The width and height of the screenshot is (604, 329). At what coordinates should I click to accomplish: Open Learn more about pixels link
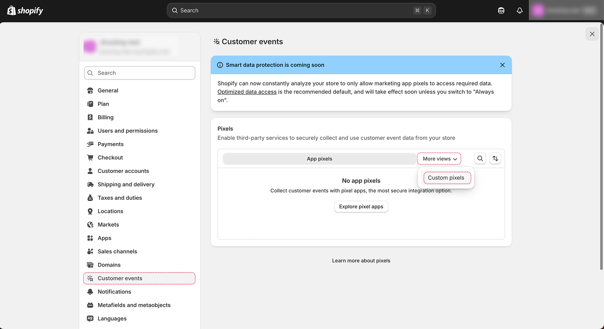(x=361, y=261)
